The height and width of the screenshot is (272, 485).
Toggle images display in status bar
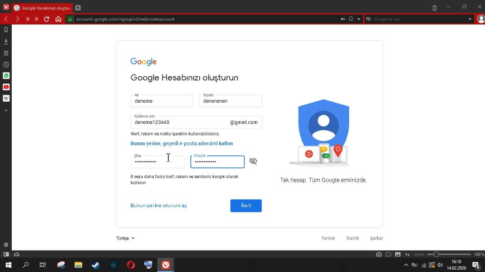[x=398, y=254]
